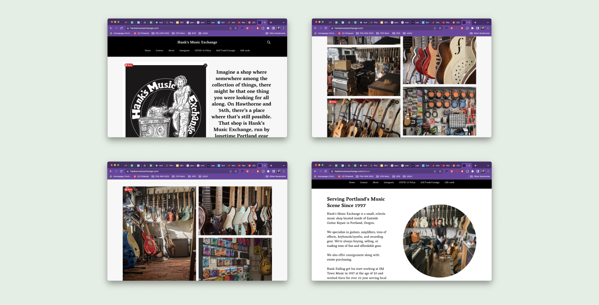
Task: Click address bar in the /about page window
Action: tap(386, 171)
